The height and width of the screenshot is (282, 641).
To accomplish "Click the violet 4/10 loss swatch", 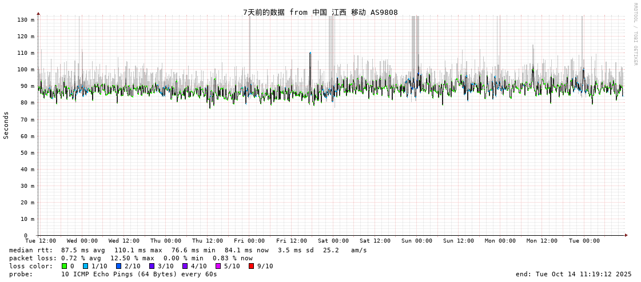I will point(185,266).
